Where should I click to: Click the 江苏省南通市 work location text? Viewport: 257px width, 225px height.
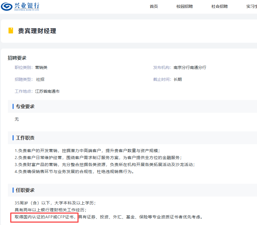(x=47, y=91)
